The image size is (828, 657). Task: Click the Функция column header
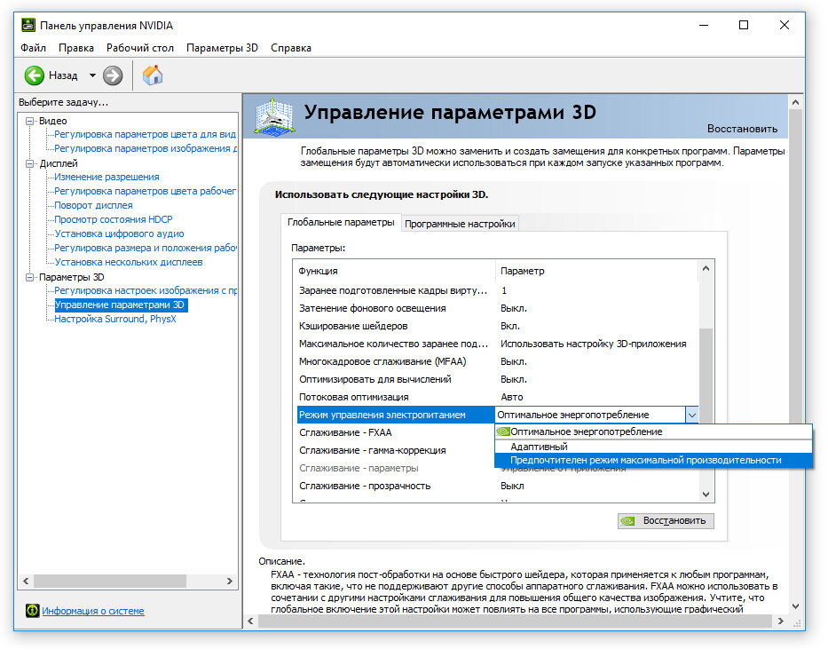(x=394, y=271)
